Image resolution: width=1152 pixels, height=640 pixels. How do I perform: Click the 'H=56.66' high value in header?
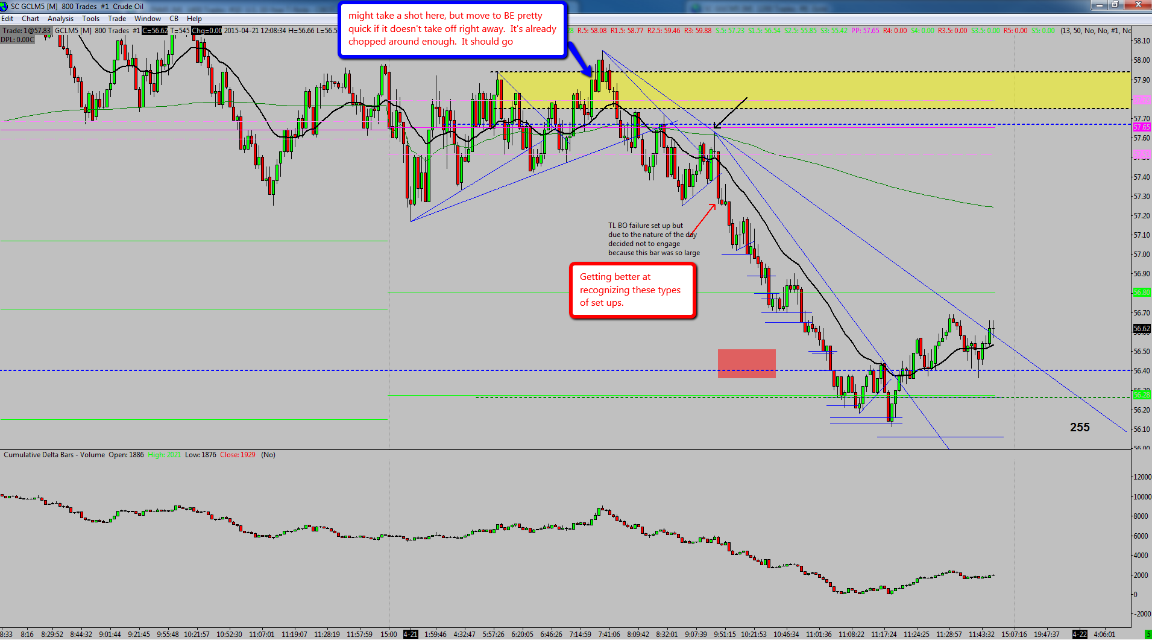tap(301, 31)
